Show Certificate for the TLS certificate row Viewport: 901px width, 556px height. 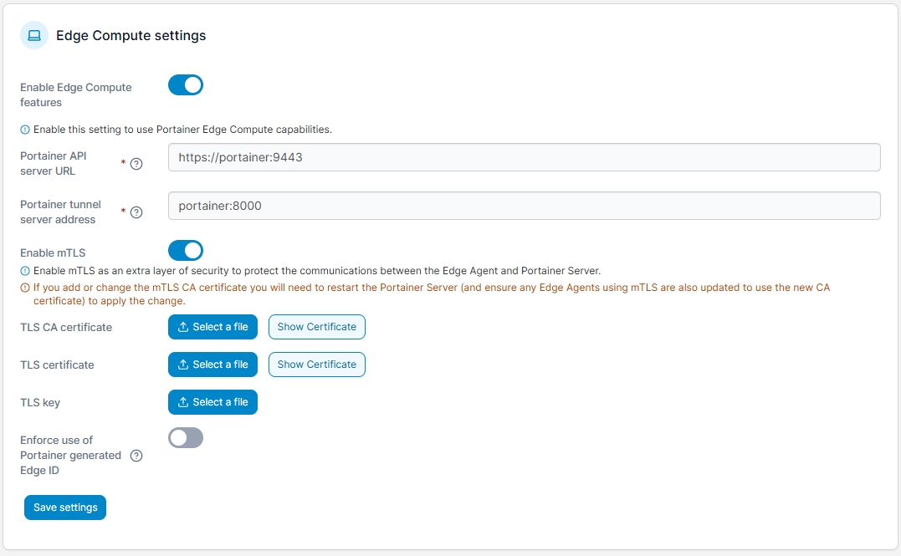316,365
